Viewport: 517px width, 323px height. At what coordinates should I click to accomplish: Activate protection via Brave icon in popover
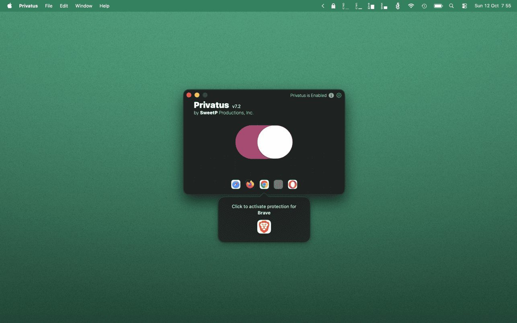tap(264, 227)
